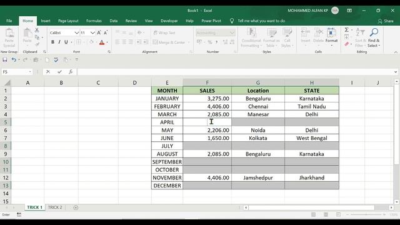Open the font name Calibri dropdown

coord(76,32)
